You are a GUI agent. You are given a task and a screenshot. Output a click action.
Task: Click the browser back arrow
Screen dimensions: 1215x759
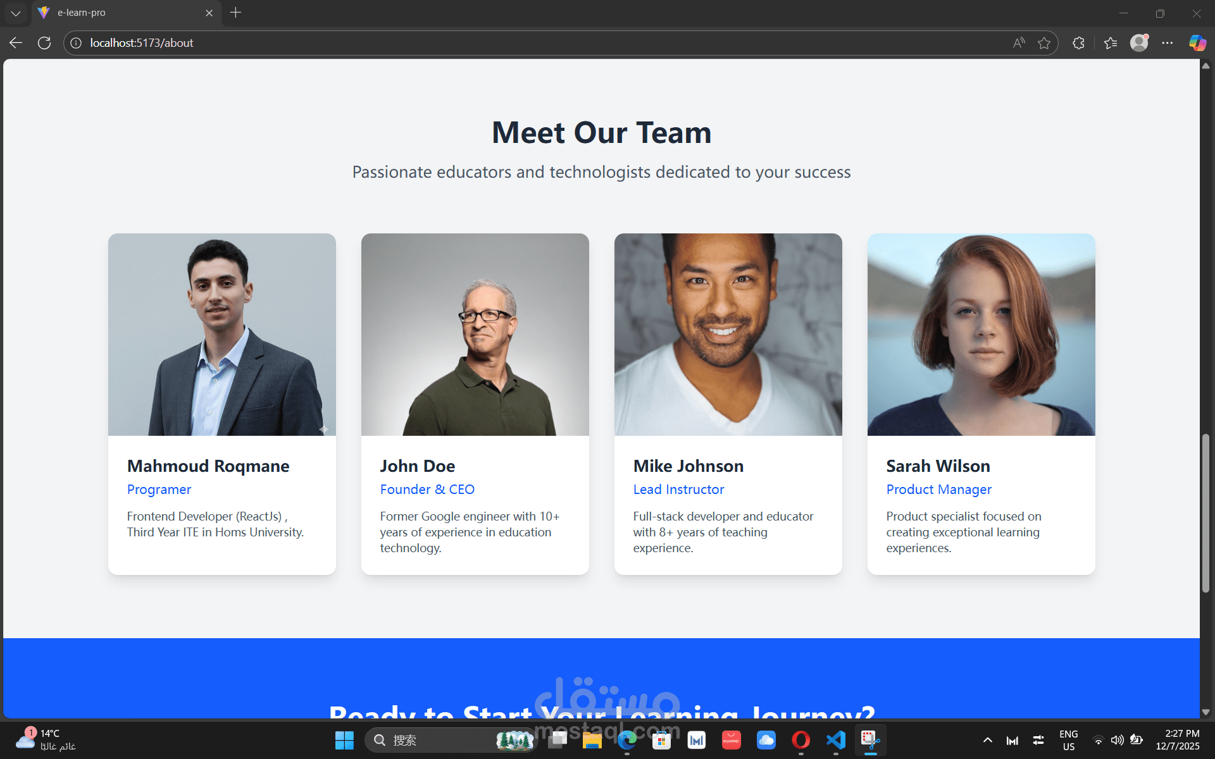coord(16,43)
